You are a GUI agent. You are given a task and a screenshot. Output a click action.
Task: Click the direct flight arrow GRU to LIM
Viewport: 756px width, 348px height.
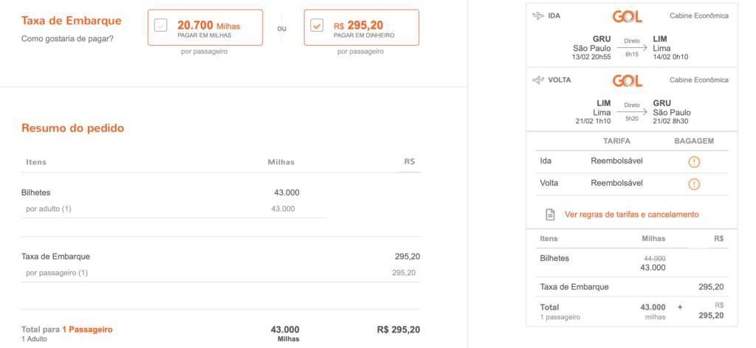pos(632,48)
